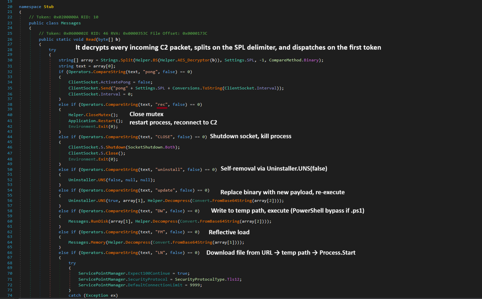Click the "DefaultConnectionLimit" property

pos(155,285)
